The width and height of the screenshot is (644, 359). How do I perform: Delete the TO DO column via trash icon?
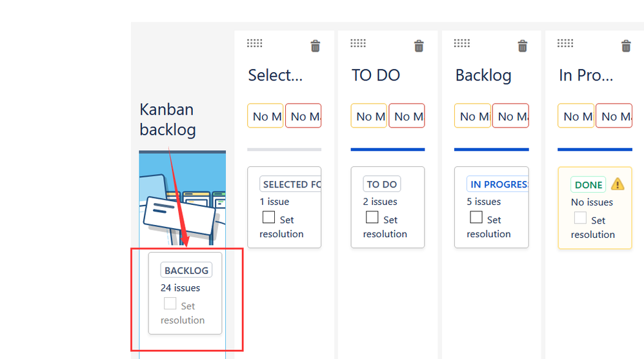419,46
